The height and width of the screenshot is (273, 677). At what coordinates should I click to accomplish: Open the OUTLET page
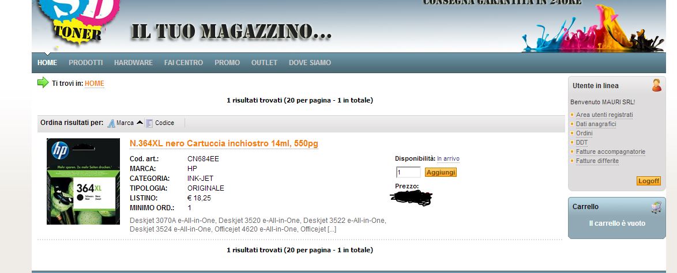[x=264, y=63]
